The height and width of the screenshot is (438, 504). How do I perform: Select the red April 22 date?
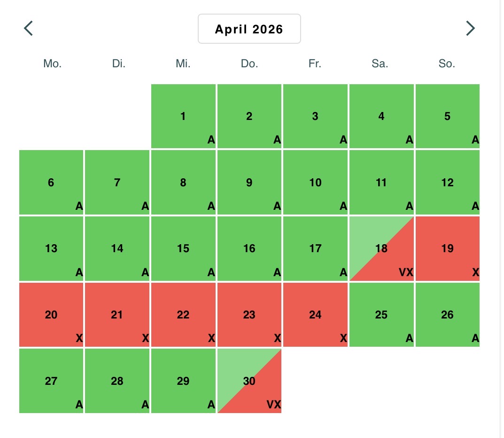[x=183, y=314]
